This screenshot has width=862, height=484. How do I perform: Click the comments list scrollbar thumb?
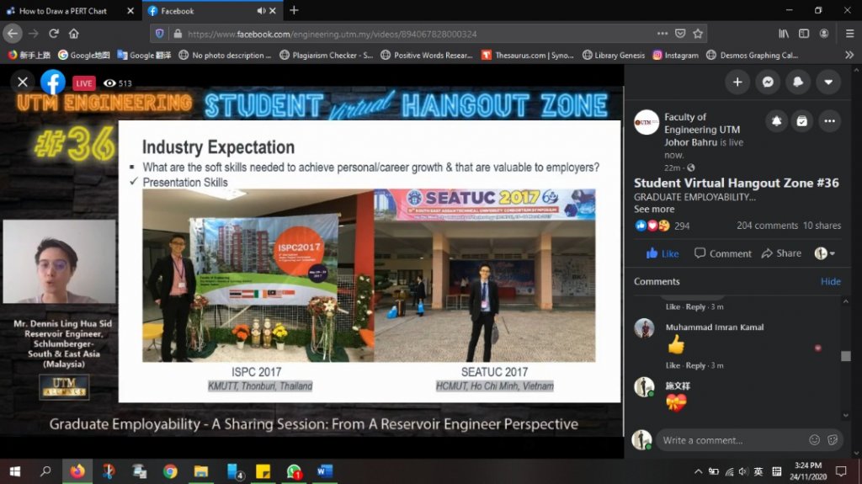point(845,356)
